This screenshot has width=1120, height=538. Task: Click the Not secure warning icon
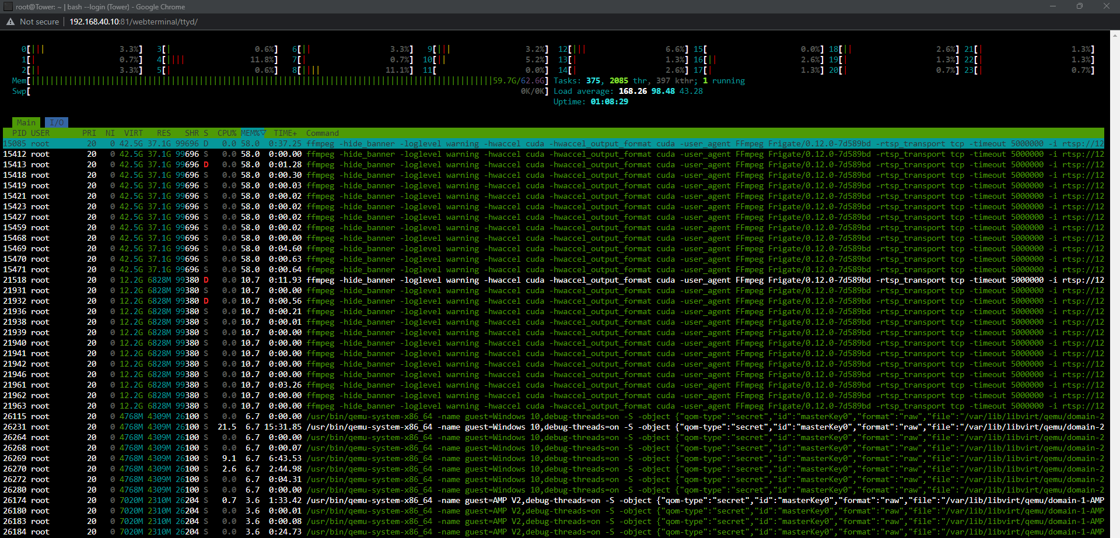[x=10, y=22]
